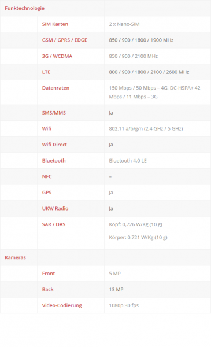This screenshot has width=211, height=347.
Task: Select the Bluetooth 4.0 LE value
Action: [x=128, y=160]
